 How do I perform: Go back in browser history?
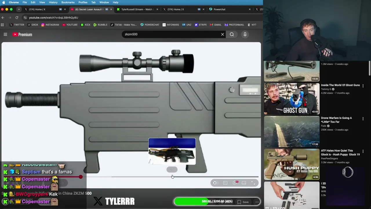tap(3, 17)
